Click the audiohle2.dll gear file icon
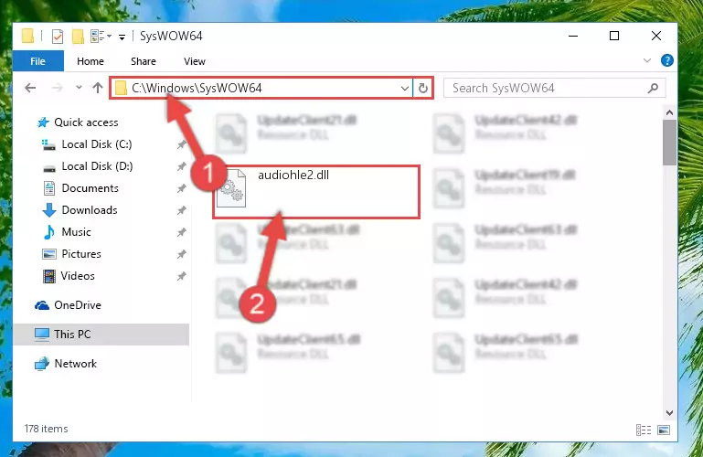The width and height of the screenshot is (703, 457). coord(231,188)
